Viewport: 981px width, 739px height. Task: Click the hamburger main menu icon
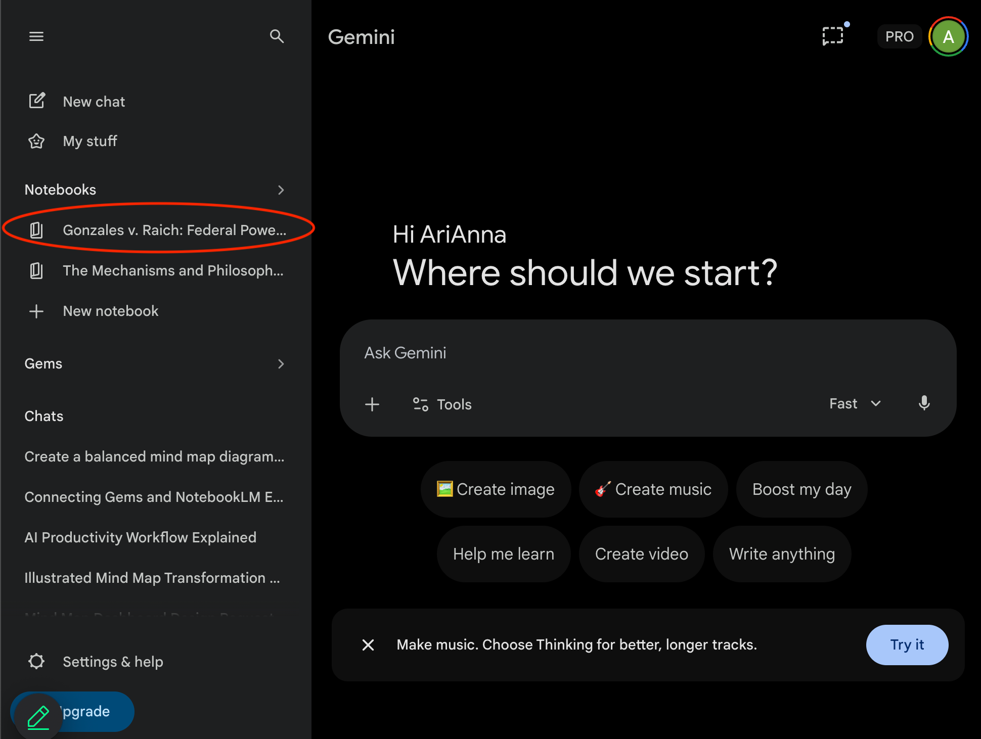36,36
